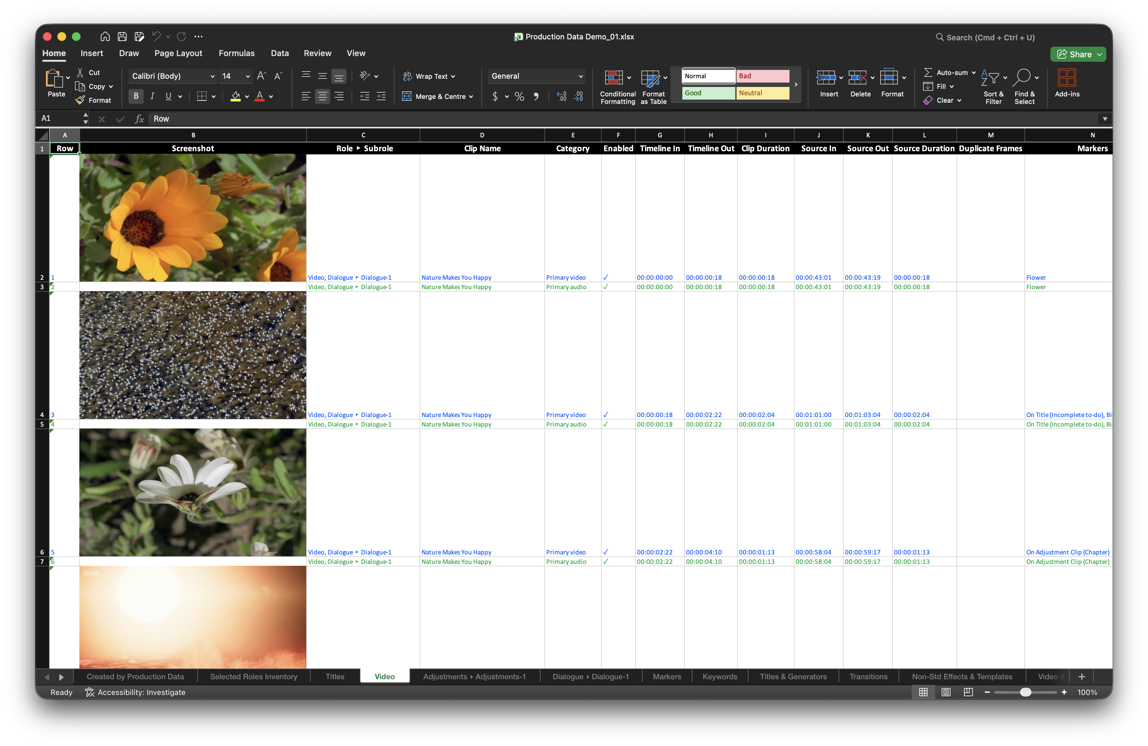Undo the last action
This screenshot has height=746, width=1148.
coord(156,37)
